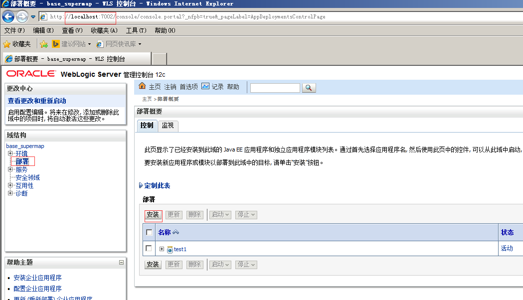Screen dimensions: 523x300
Task: Open 帮助 in the console toolbar
Action: pos(233,87)
